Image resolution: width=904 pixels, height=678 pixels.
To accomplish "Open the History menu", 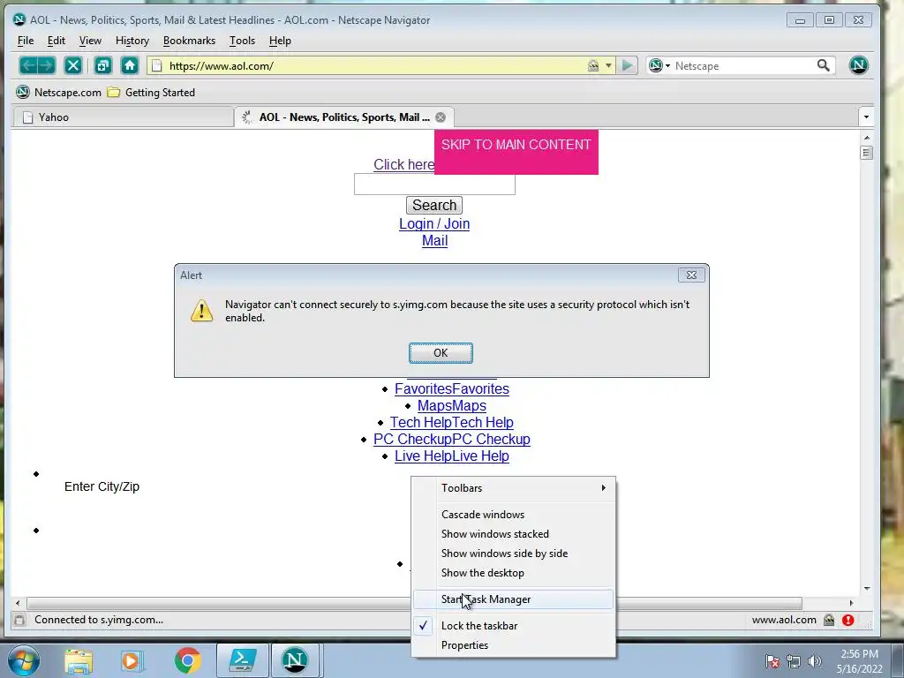I will click(x=132, y=41).
